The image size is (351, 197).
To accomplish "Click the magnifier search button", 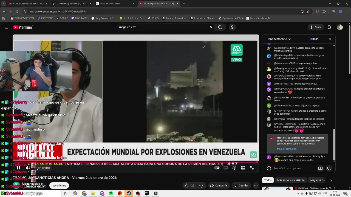I will (x=220, y=27).
